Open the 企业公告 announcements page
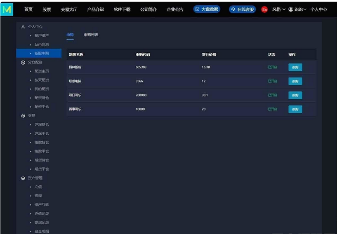 pos(175,9)
